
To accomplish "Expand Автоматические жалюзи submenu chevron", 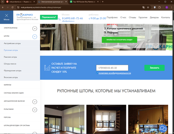I will pyautogui.click(x=34, y=102).
